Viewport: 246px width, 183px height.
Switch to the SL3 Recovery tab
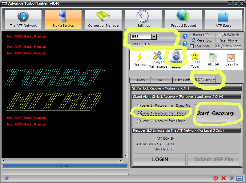pos(204,80)
